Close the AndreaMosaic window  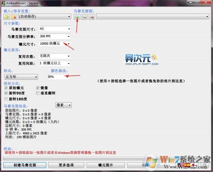click(206, 2)
